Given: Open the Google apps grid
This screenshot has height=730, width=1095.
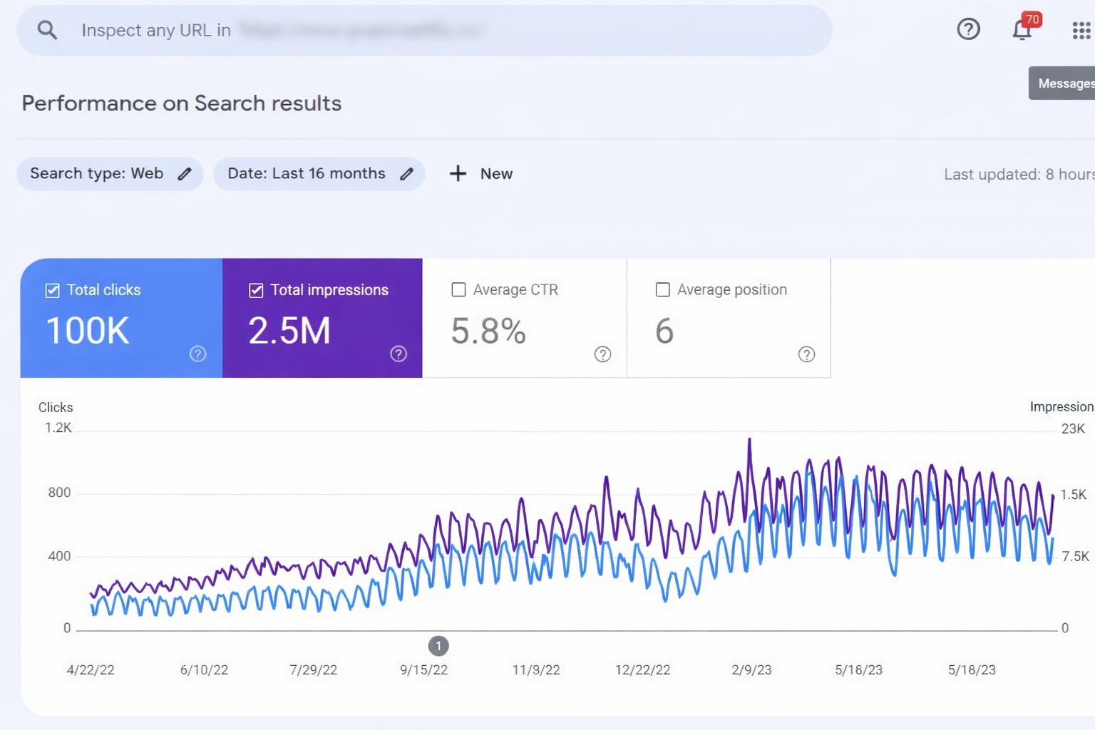Looking at the screenshot, I should pos(1081,30).
